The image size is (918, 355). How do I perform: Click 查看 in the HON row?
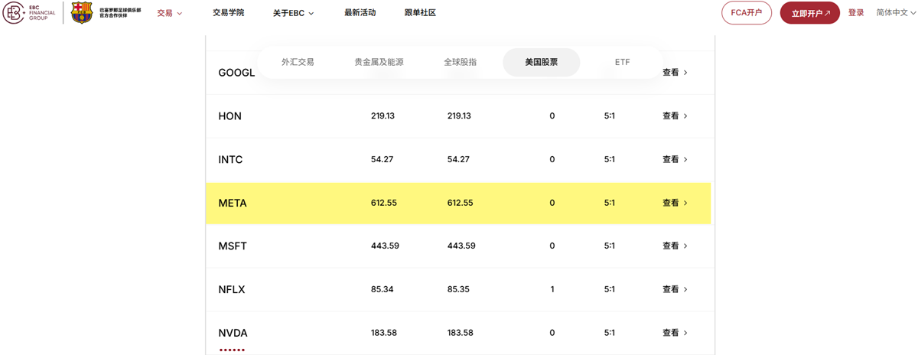pyautogui.click(x=675, y=116)
